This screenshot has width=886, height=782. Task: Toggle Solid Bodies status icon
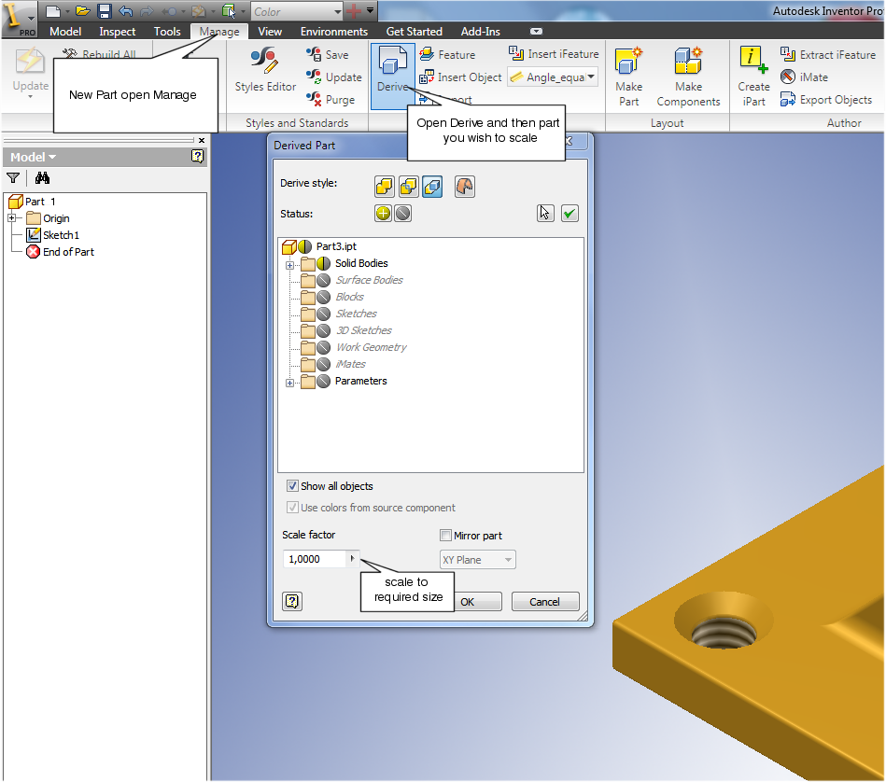(x=323, y=263)
